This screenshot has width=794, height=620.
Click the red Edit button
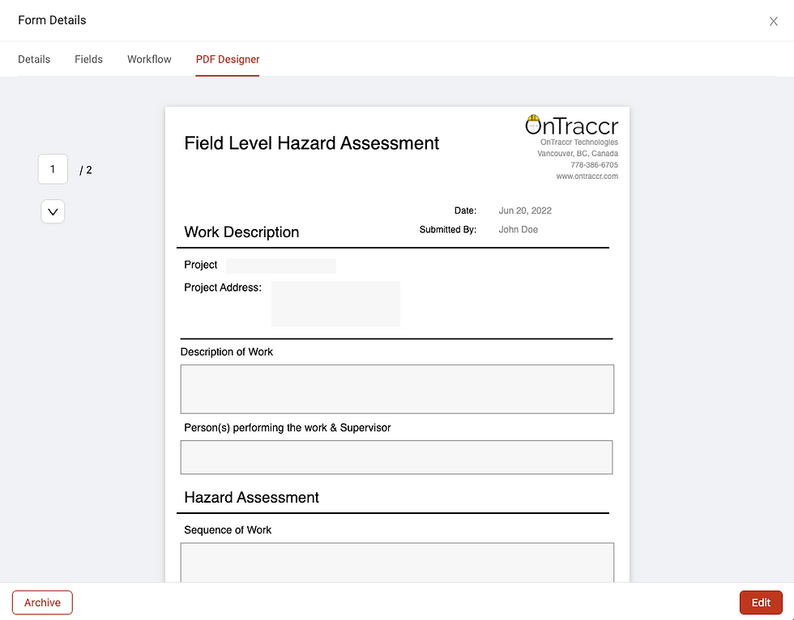click(761, 602)
